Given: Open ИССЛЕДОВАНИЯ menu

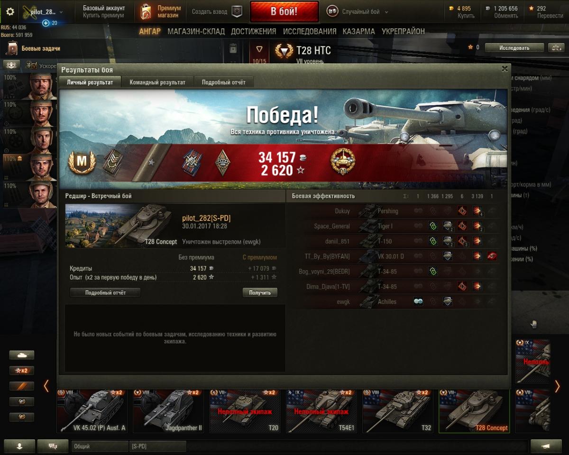Looking at the screenshot, I should pos(310,31).
